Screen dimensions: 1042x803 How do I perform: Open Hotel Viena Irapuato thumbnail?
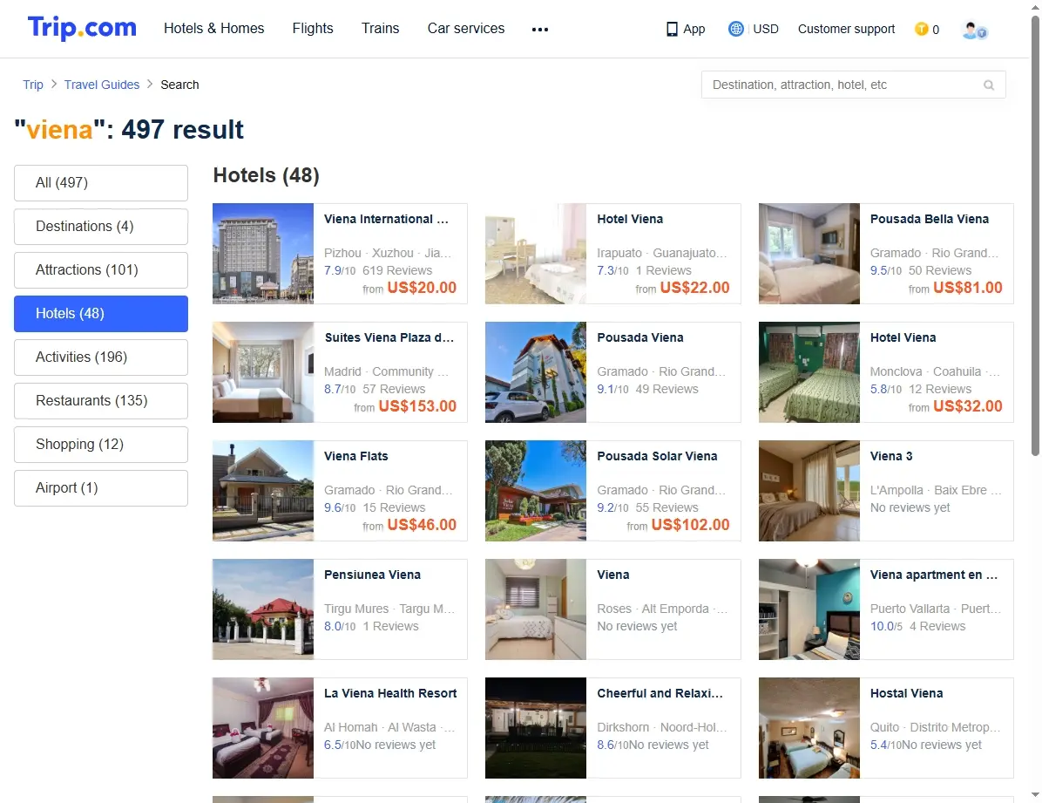(536, 254)
